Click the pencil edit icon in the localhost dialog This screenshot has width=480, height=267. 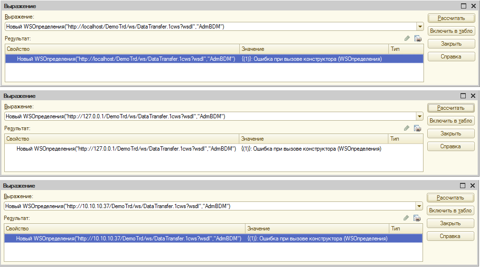coord(407,38)
